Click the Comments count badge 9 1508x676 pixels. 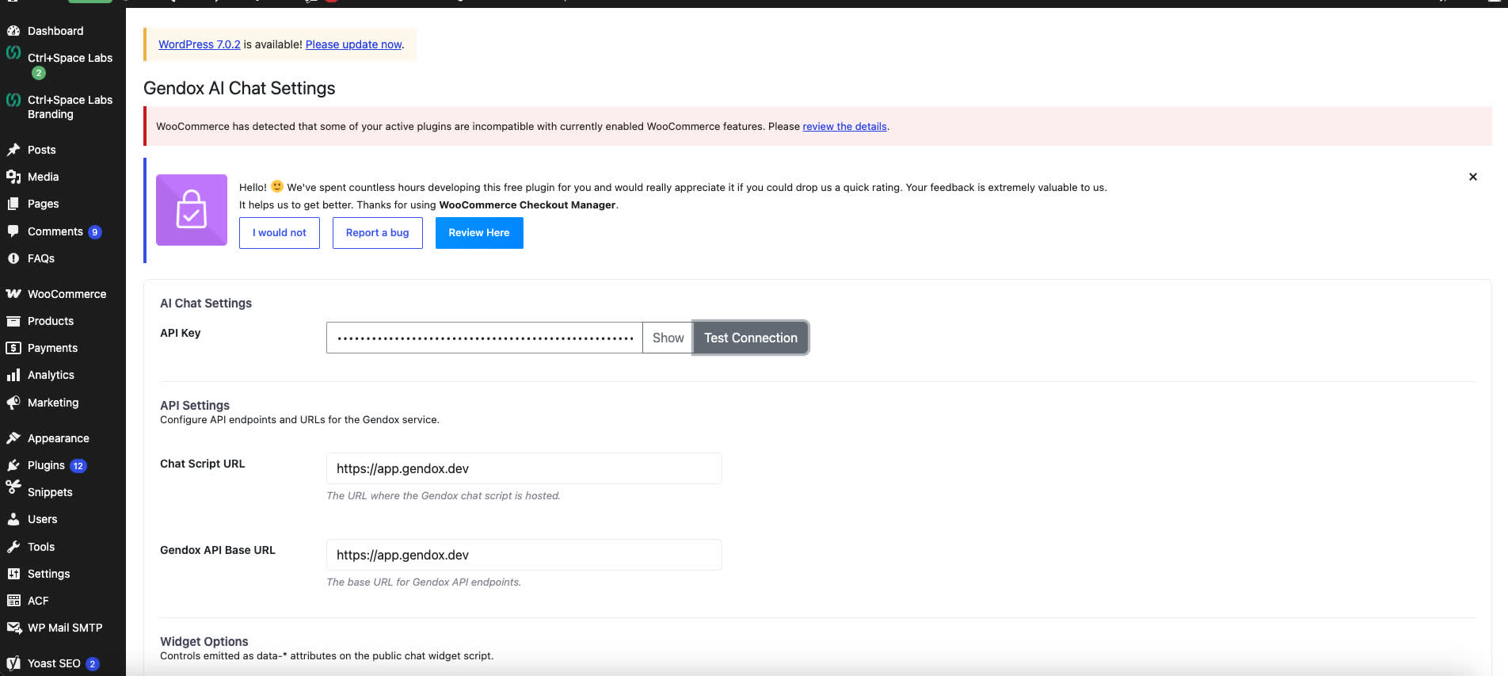point(95,232)
